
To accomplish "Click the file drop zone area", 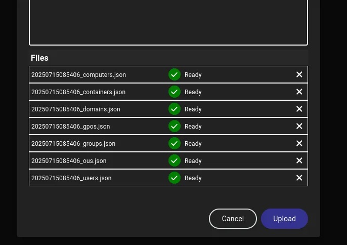I will pos(168,21).
